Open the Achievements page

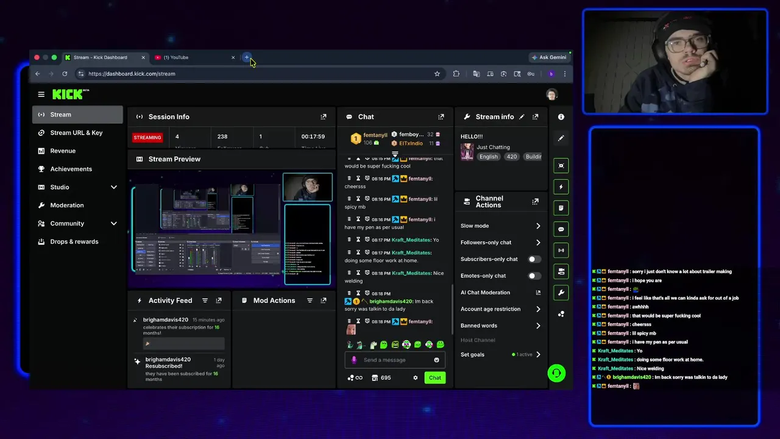(77, 169)
